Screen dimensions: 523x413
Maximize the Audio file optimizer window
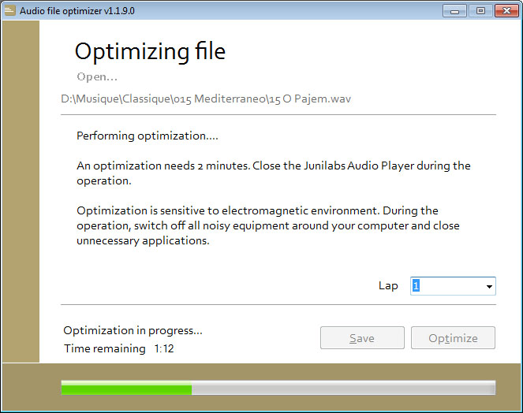tap(480, 11)
